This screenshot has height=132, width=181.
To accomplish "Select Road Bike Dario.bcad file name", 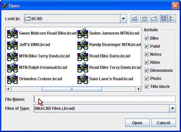I will (x=110, y=56).
